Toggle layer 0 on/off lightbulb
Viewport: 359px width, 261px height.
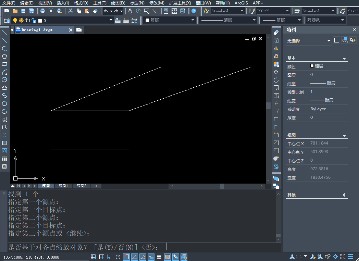(15, 21)
